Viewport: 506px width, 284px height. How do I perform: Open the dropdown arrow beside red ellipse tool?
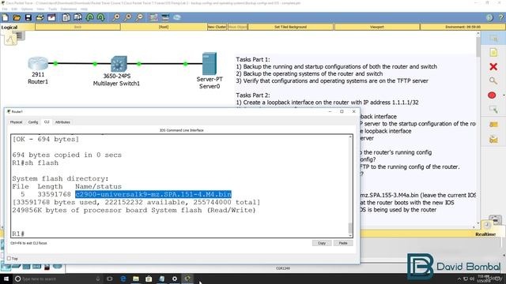coord(504,95)
